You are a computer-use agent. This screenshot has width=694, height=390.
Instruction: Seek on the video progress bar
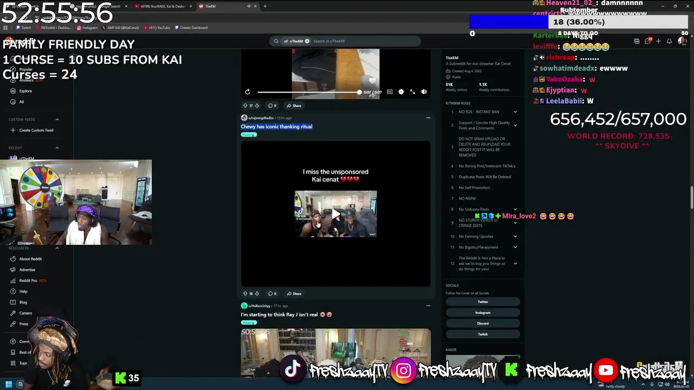coord(310,92)
